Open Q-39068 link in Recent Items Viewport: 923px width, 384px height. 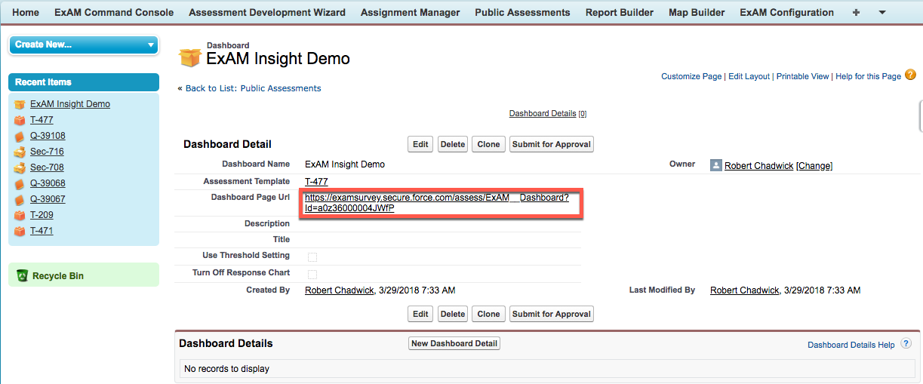click(48, 183)
